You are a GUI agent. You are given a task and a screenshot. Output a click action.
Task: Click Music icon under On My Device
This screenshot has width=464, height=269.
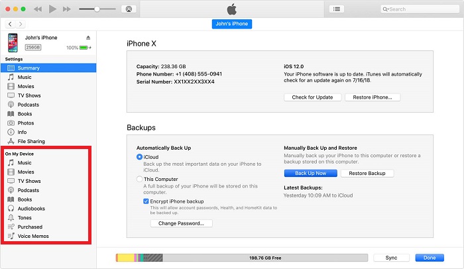(x=11, y=162)
